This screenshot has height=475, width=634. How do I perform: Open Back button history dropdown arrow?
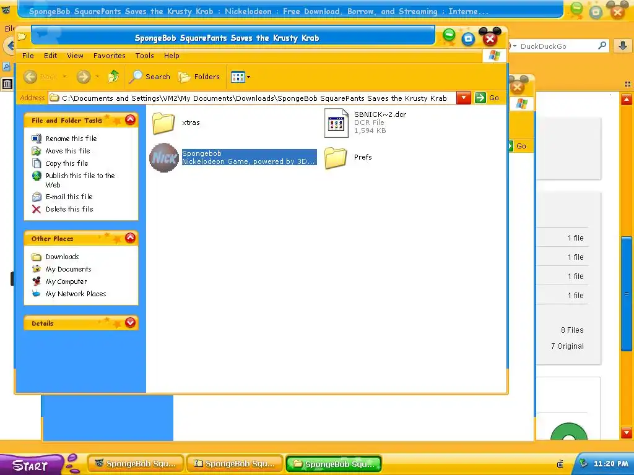[64, 77]
